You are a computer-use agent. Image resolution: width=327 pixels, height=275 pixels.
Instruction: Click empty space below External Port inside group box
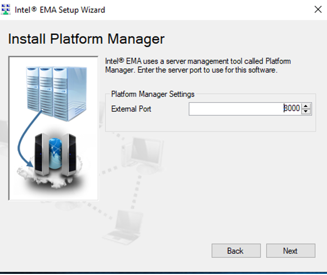(x=210, y=123)
